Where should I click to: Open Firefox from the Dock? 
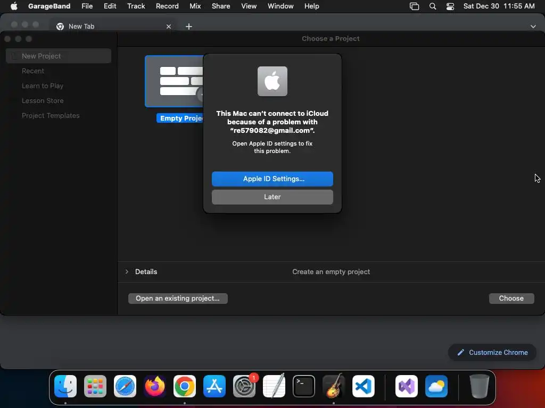pos(155,386)
